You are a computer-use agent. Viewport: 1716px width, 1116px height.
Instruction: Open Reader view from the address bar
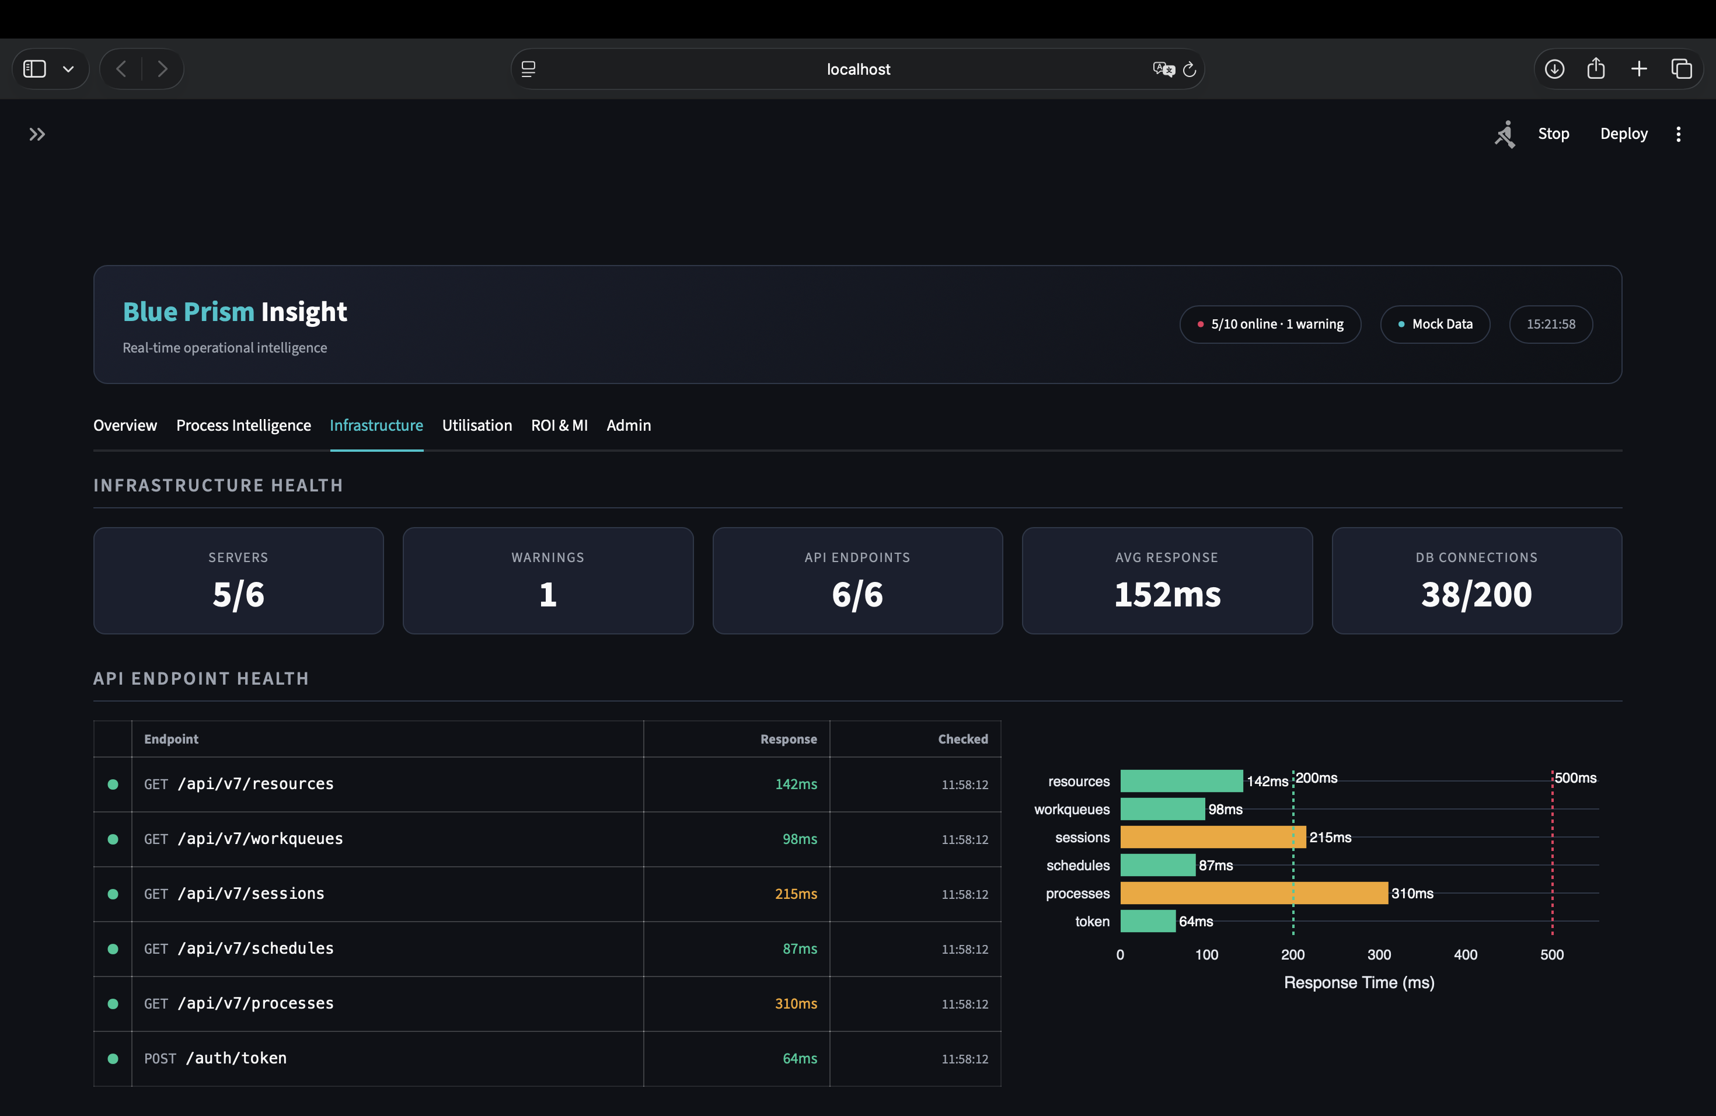coord(528,68)
